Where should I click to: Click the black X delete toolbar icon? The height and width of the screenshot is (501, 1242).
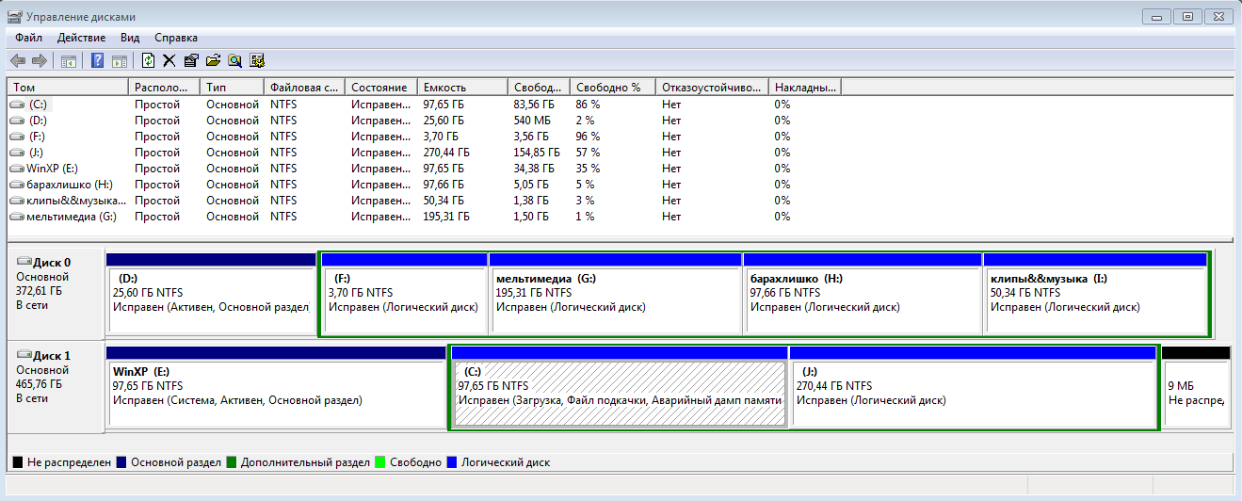169,60
